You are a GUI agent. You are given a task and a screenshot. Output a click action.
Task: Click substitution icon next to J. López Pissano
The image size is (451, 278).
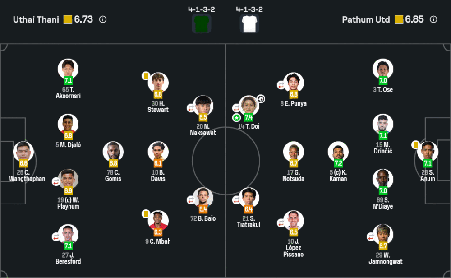(x=281, y=223)
